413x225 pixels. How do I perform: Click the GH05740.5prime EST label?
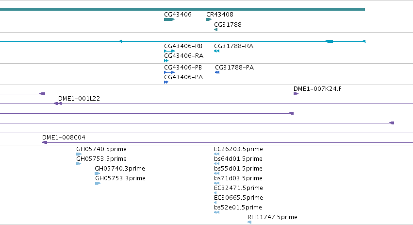(x=101, y=149)
